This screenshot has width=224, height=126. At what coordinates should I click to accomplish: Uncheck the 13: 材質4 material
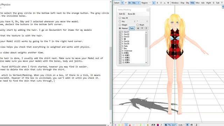click(120, 62)
